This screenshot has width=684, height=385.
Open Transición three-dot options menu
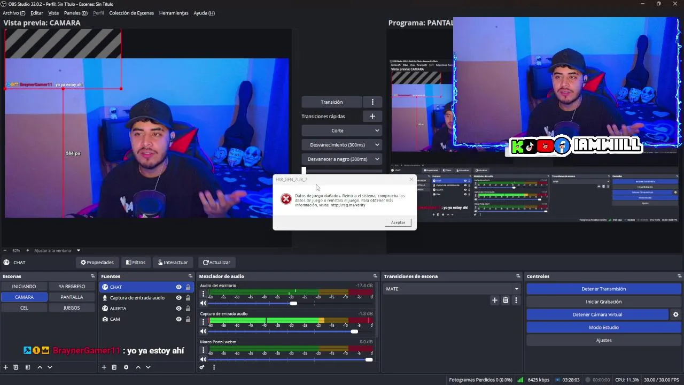pyautogui.click(x=372, y=102)
